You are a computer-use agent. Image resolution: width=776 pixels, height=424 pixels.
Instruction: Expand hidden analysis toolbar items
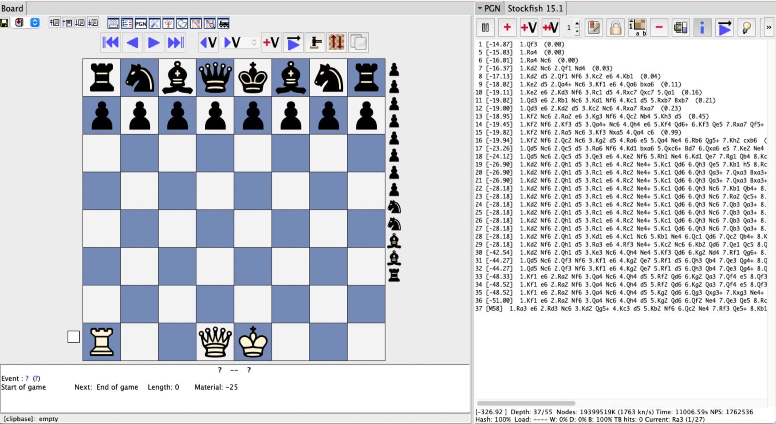point(768,27)
